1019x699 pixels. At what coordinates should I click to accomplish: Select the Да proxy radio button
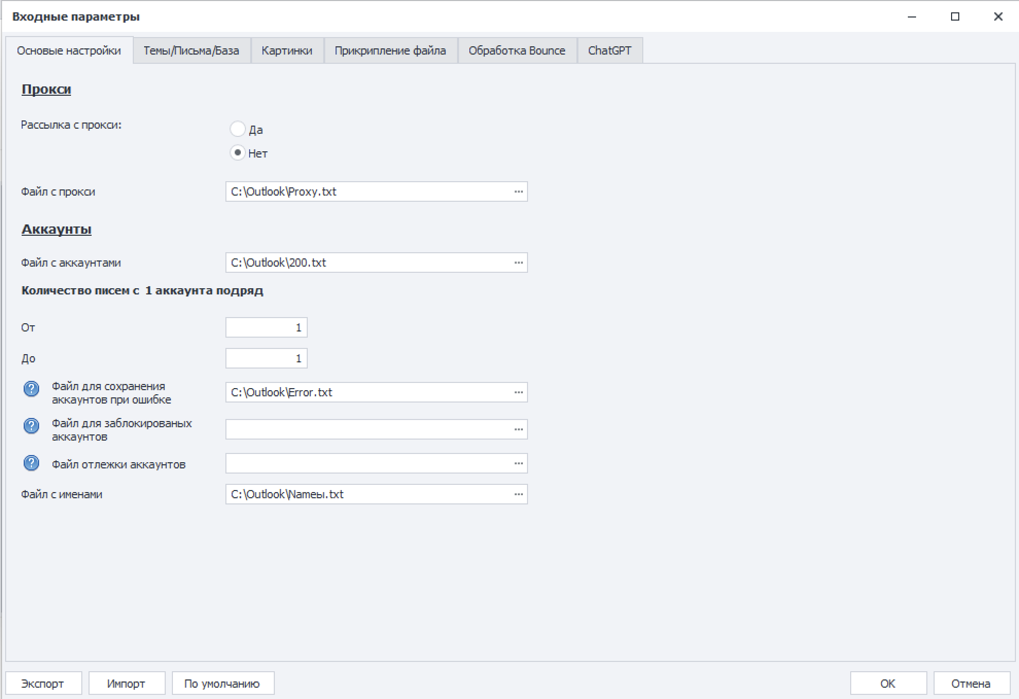tap(237, 129)
